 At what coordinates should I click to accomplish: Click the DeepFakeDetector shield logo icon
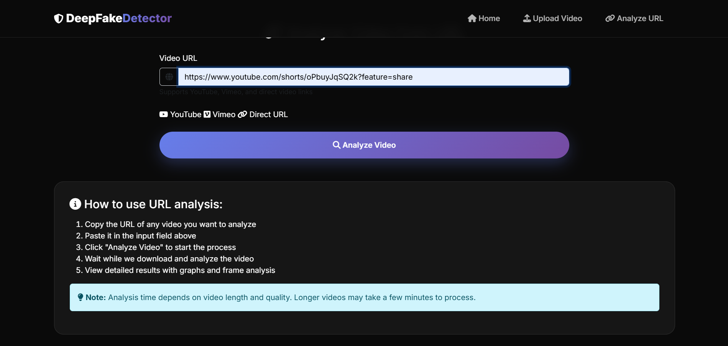(59, 18)
